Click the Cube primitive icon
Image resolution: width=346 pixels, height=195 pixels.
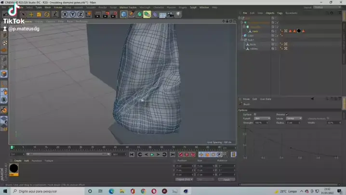point(124,14)
